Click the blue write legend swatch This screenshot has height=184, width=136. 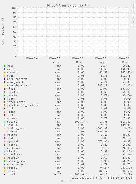pyautogui.click(x=5, y=69)
